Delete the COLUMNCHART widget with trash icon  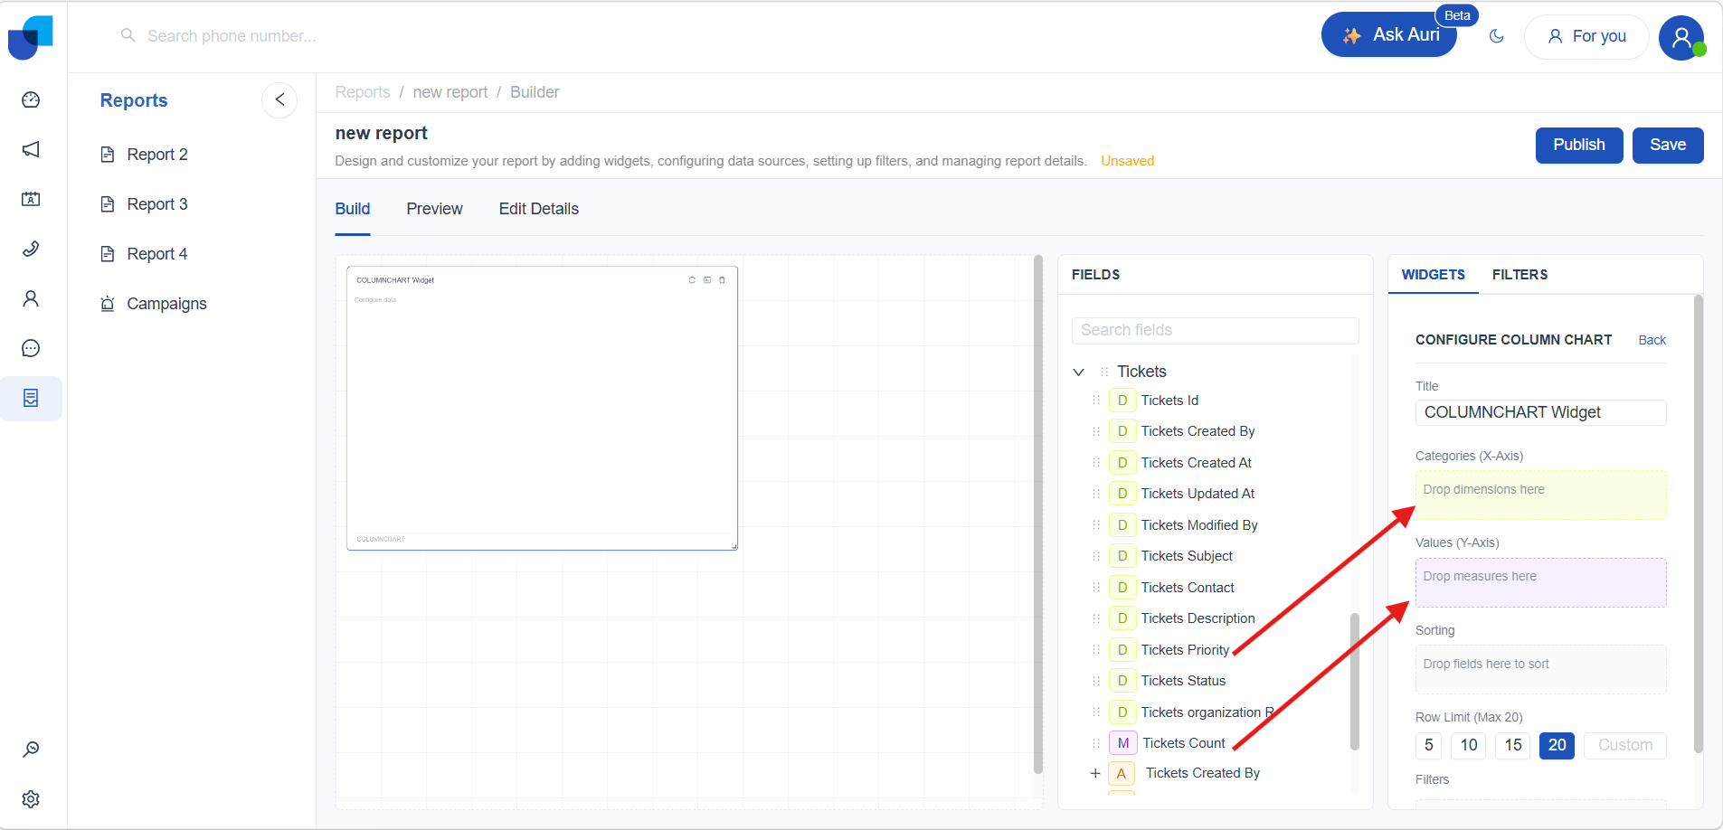tap(722, 280)
